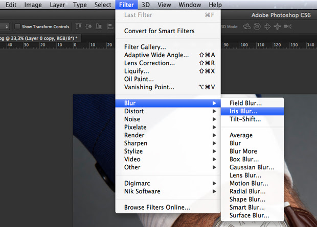The image size is (317, 227).
Task: Open the Window menu
Action: (x=190, y=5)
